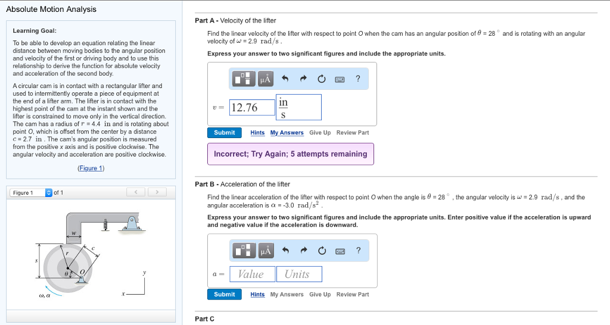Image resolution: width=610 pixels, height=325 pixels.
Task: Open the Figure 1 link
Action: click(x=91, y=168)
